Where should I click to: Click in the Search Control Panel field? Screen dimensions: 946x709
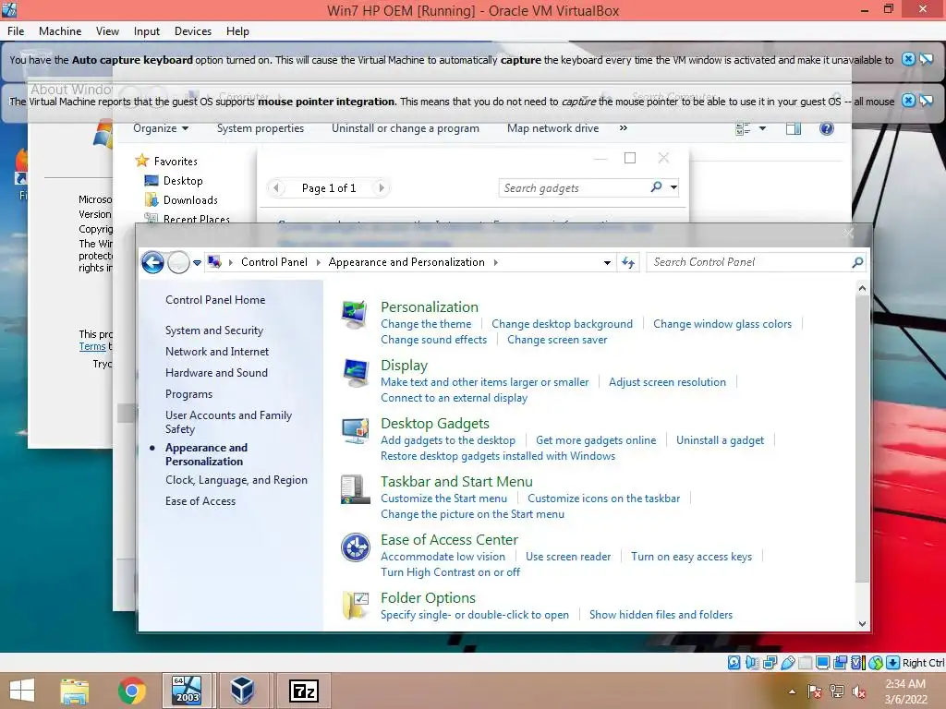(748, 262)
